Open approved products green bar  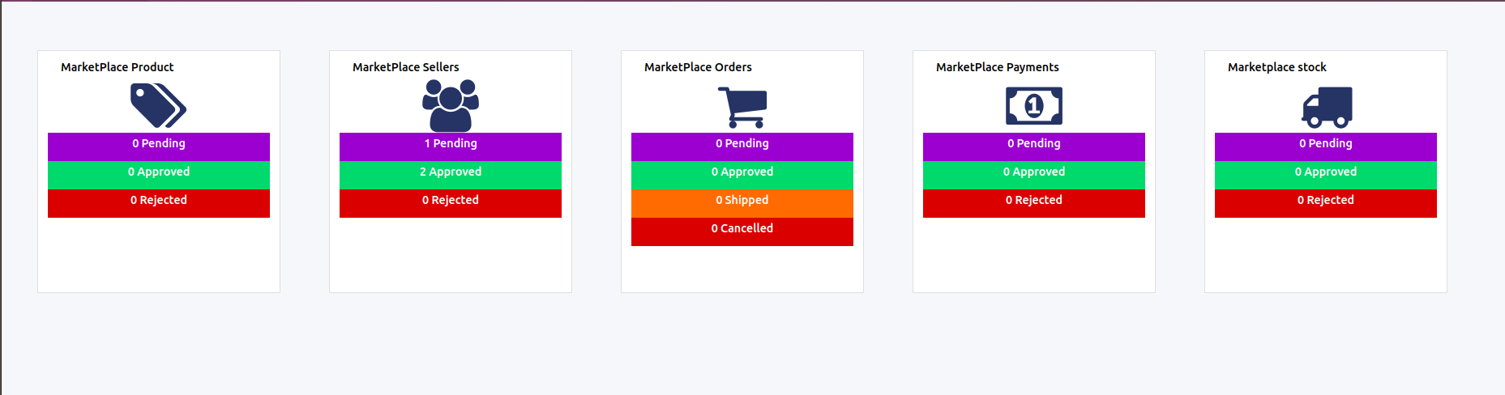[159, 172]
